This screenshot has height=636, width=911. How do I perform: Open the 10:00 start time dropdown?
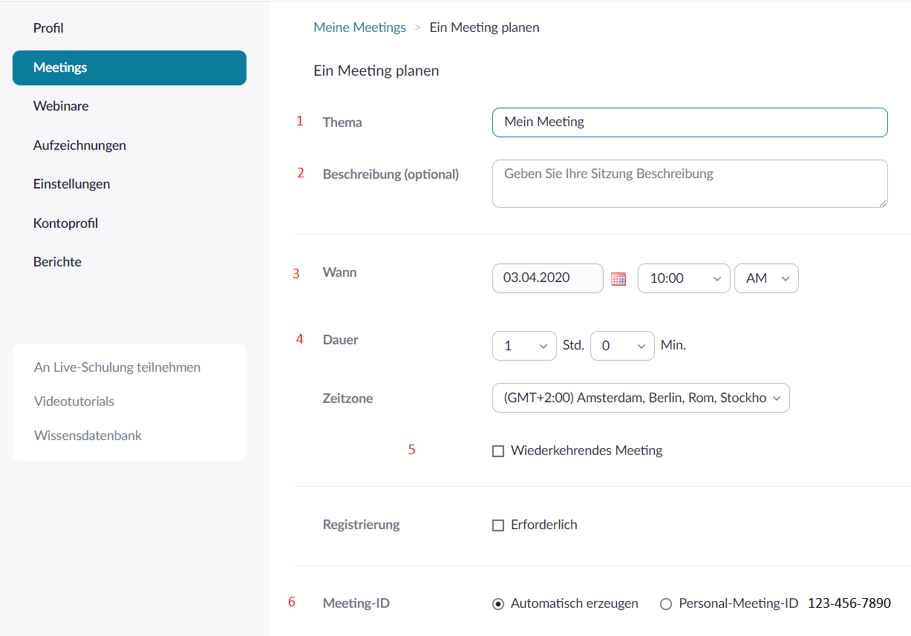pos(684,278)
